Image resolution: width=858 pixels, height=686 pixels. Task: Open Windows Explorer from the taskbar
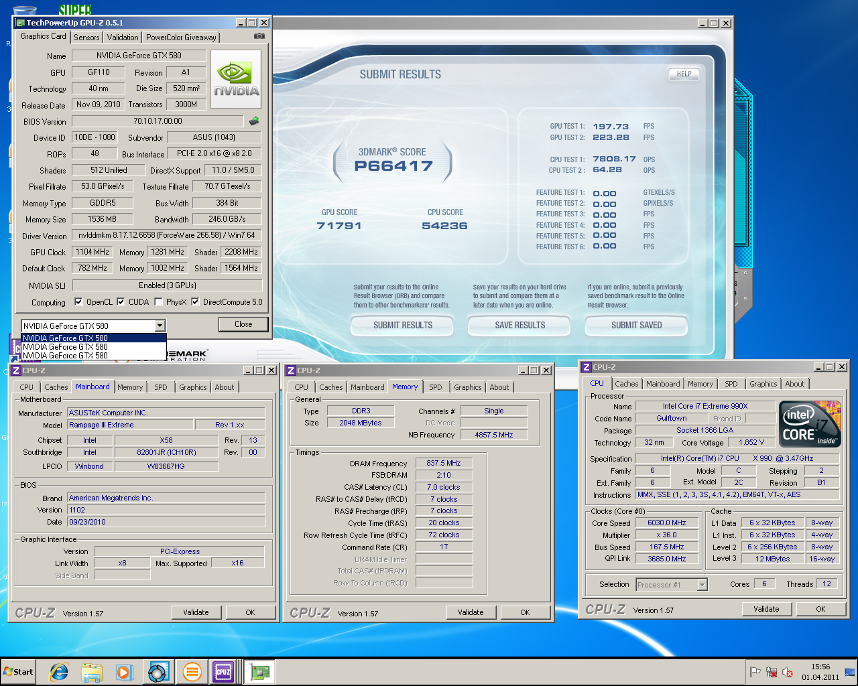[92, 672]
